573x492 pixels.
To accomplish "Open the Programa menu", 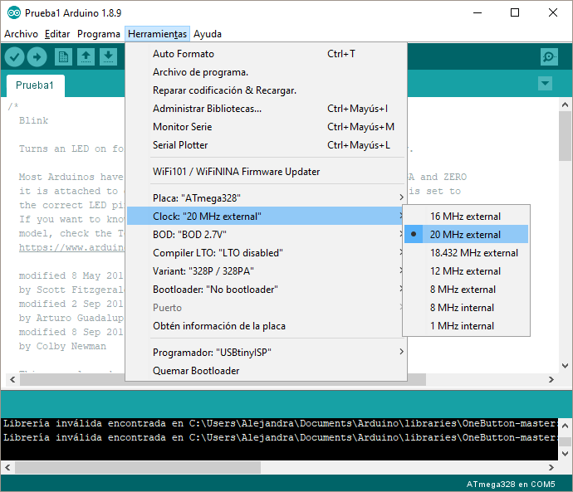I will pos(99,34).
